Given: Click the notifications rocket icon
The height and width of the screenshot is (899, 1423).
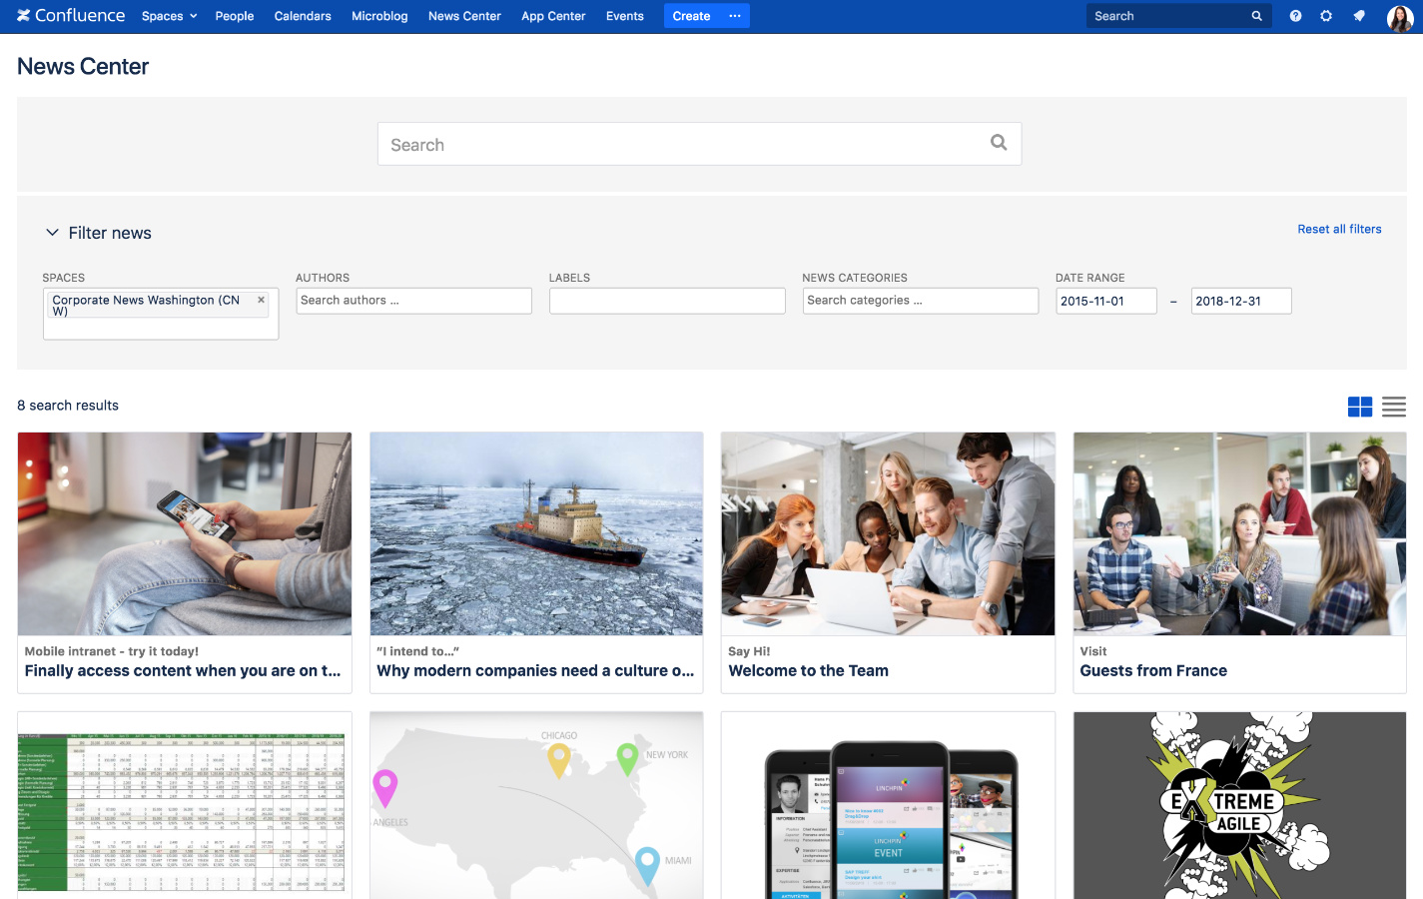Looking at the screenshot, I should (1359, 16).
